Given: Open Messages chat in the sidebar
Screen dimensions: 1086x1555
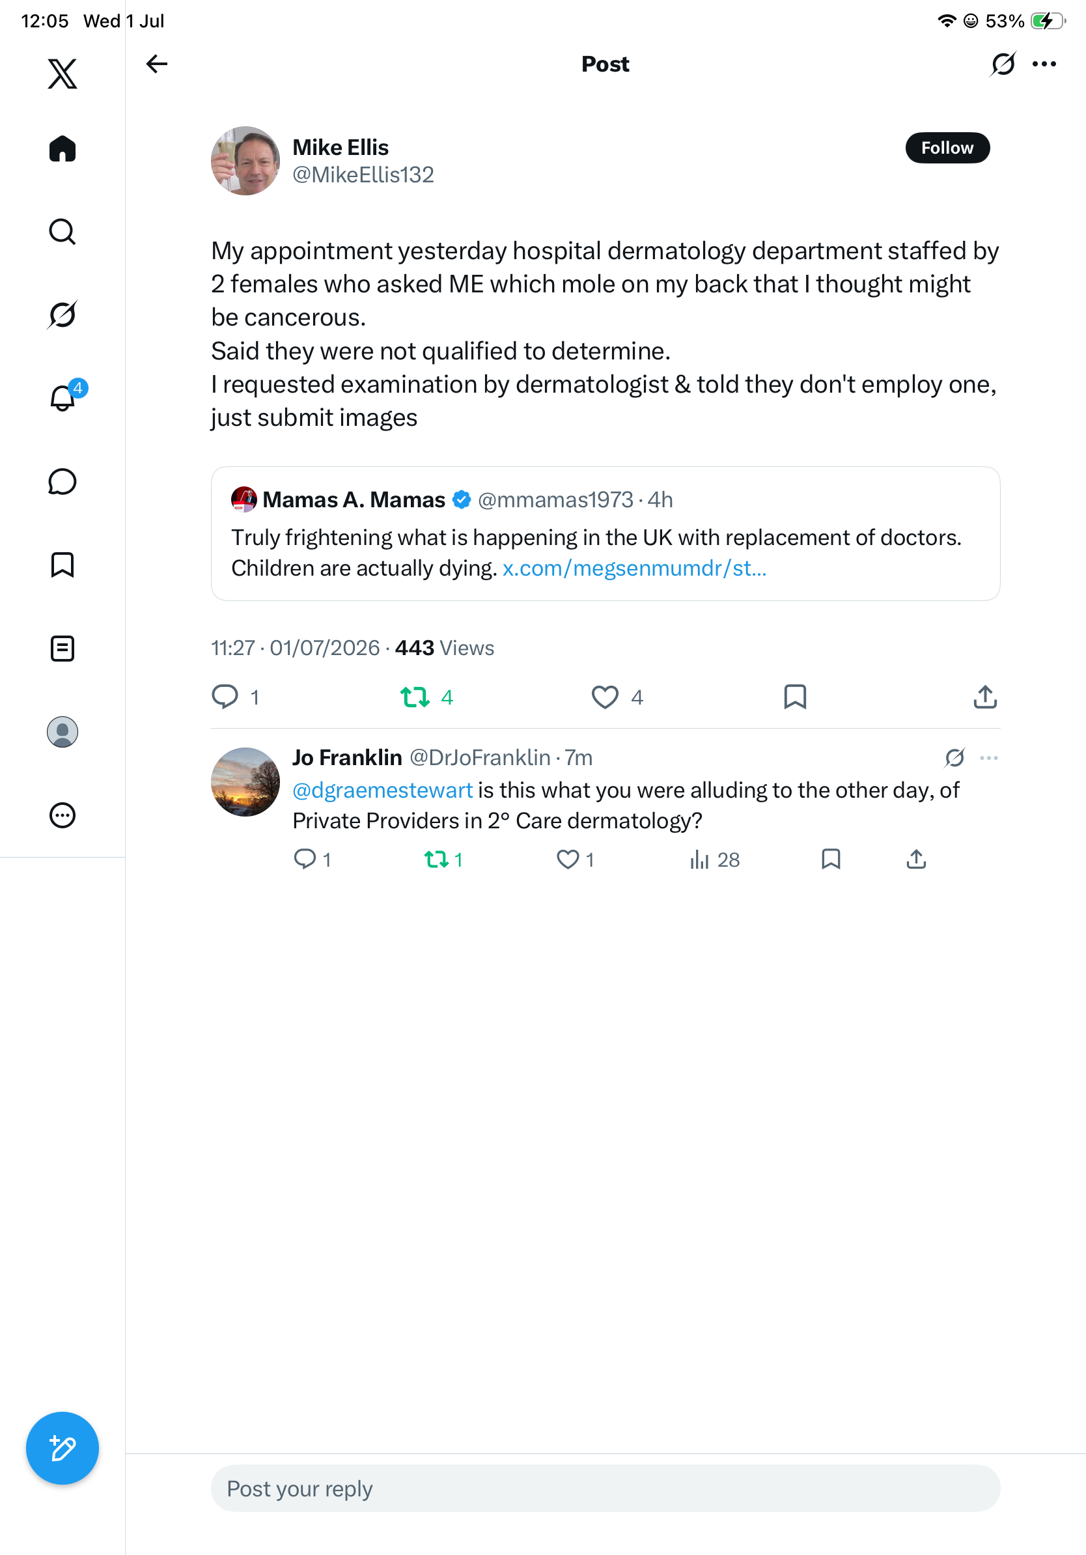Looking at the screenshot, I should [x=63, y=481].
